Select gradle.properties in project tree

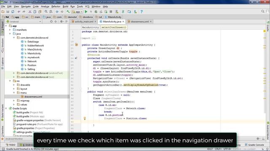pyautogui.click(x=25, y=128)
